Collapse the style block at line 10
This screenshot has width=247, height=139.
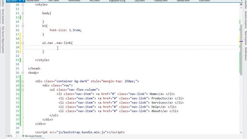pyautogui.click(x=23, y=5)
